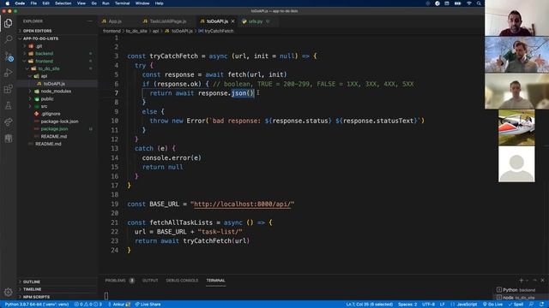Switch to the urls.py editor tab

coord(256,21)
